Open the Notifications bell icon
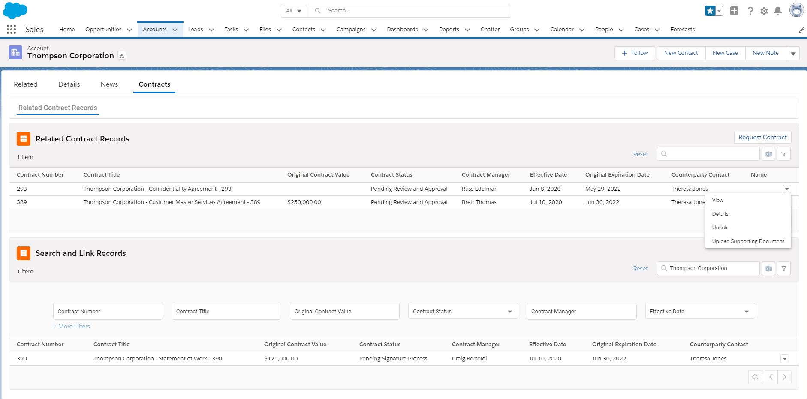The width and height of the screenshot is (807, 399). (778, 11)
